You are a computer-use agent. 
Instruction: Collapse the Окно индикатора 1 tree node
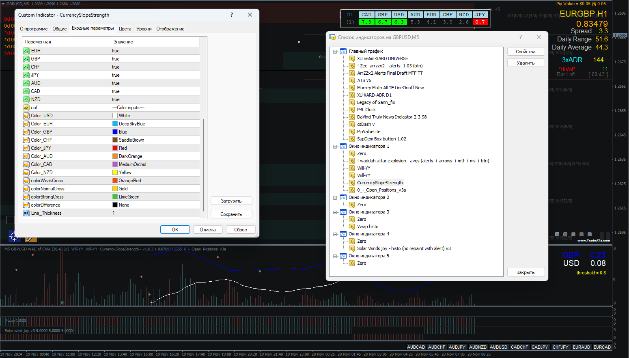pyautogui.click(x=335, y=147)
